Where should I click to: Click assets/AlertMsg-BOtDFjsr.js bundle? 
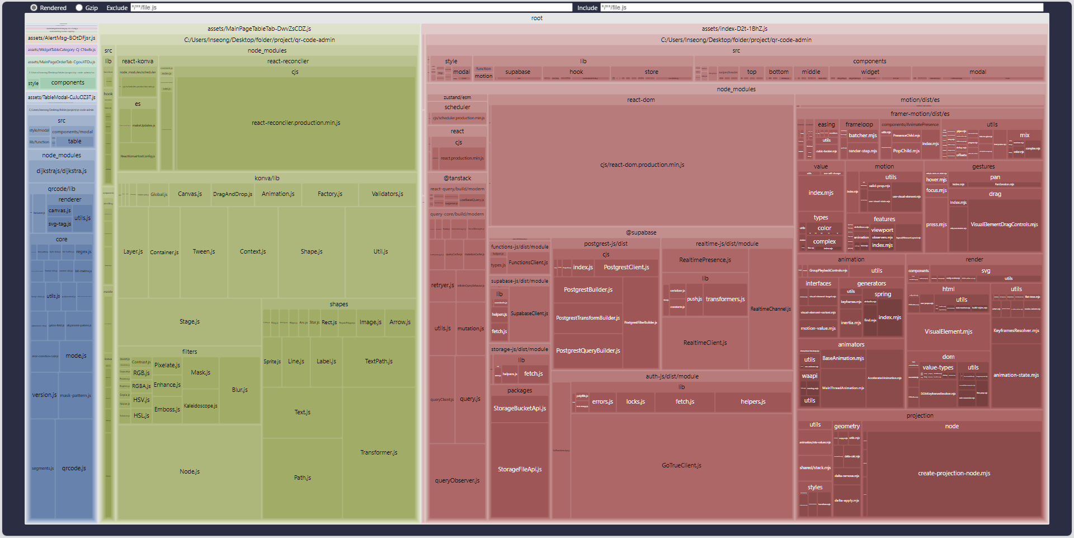[x=62, y=38]
